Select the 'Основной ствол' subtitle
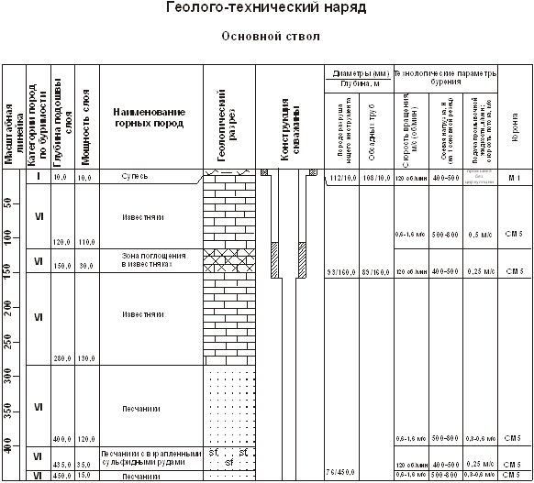Screen dimensions: 534x483 pyautogui.click(x=271, y=36)
